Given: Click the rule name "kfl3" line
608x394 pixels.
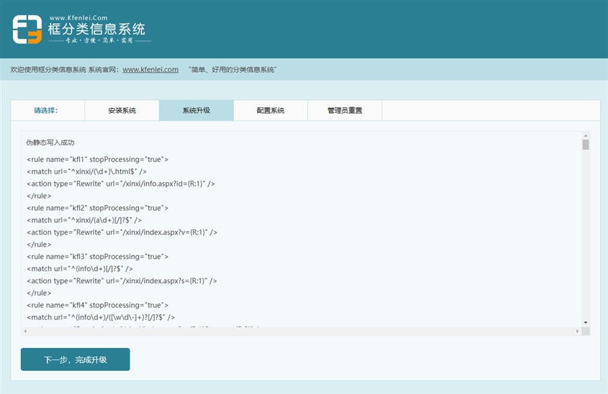Looking at the screenshot, I should [x=97, y=257].
